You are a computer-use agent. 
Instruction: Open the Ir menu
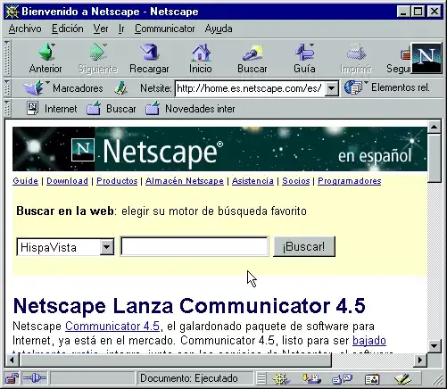[121, 29]
